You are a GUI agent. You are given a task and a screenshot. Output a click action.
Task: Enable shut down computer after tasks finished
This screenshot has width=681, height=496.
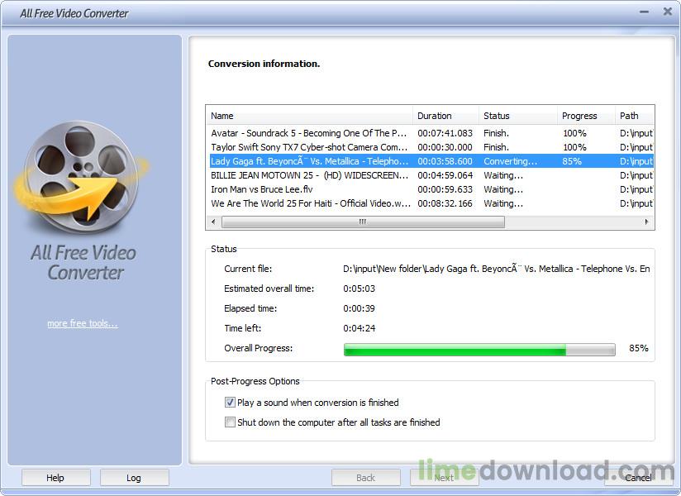tap(231, 422)
